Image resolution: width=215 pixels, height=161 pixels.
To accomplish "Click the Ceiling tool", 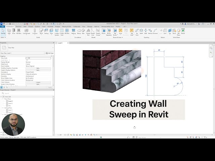I will 46,32.
